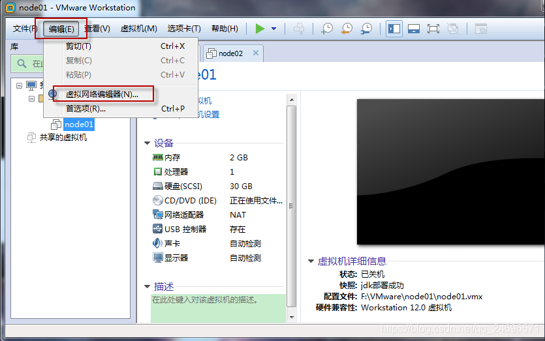Open the 编辑(E) menu
Image resolution: width=545 pixels, height=341 pixels.
click(x=61, y=29)
